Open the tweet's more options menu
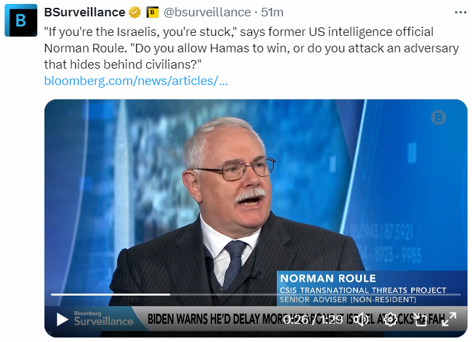This screenshot has height=342, width=472. click(x=461, y=12)
